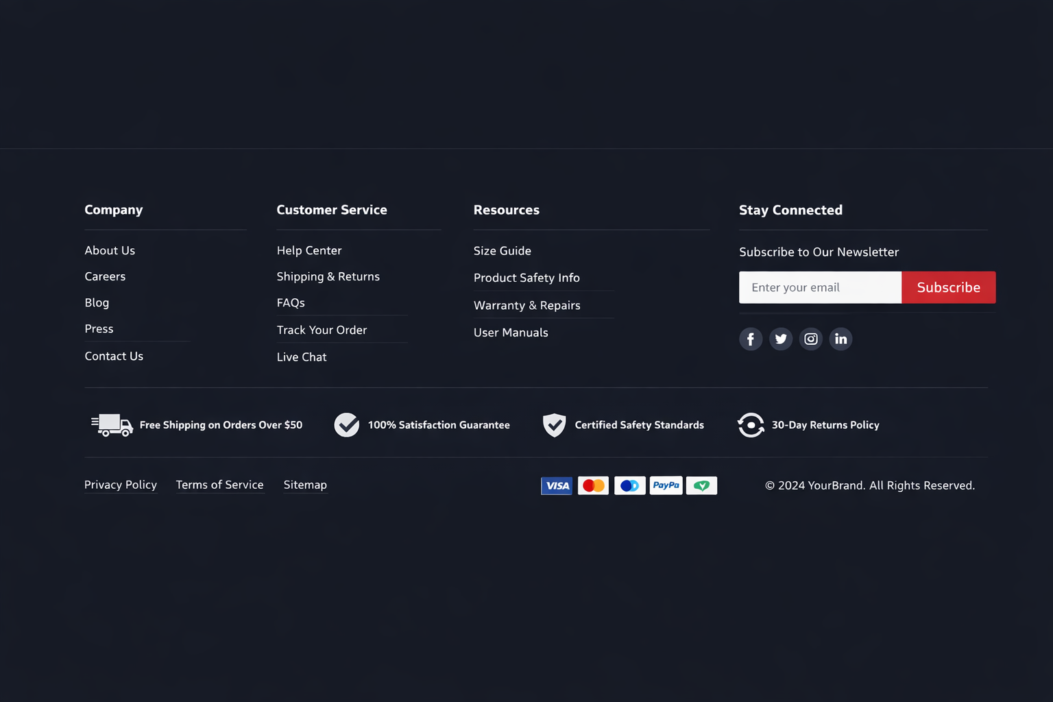The image size is (1053, 702).
Task: Click the green checkmark payment badge
Action: tap(701, 485)
